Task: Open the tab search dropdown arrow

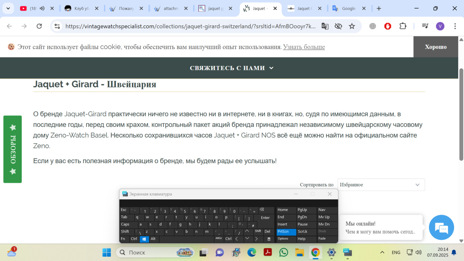Action: [8, 8]
